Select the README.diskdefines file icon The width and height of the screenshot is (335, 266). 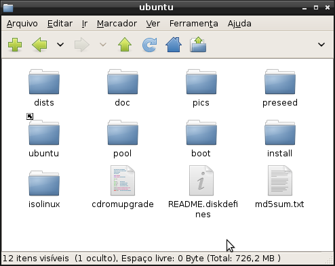(201, 181)
